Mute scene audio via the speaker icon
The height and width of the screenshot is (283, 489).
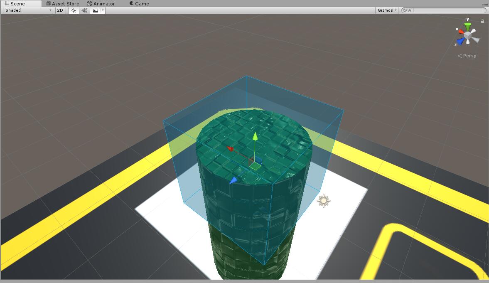click(84, 10)
